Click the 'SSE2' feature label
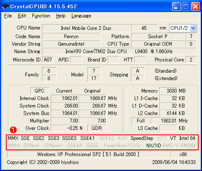This screenshot has height=171, width=202. pyautogui.click(x=39, y=138)
